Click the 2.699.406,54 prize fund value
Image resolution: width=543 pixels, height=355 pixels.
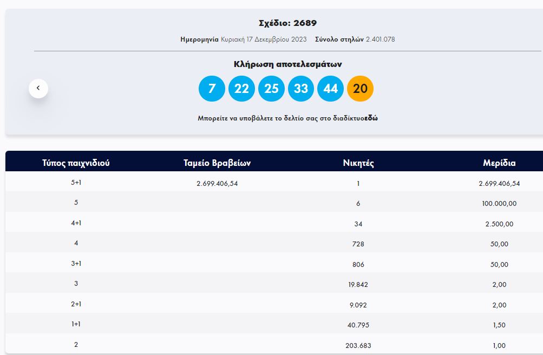217,183
